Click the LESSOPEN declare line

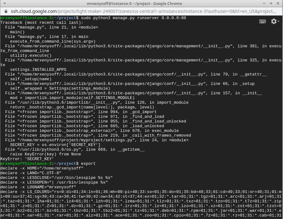(54, 182)
